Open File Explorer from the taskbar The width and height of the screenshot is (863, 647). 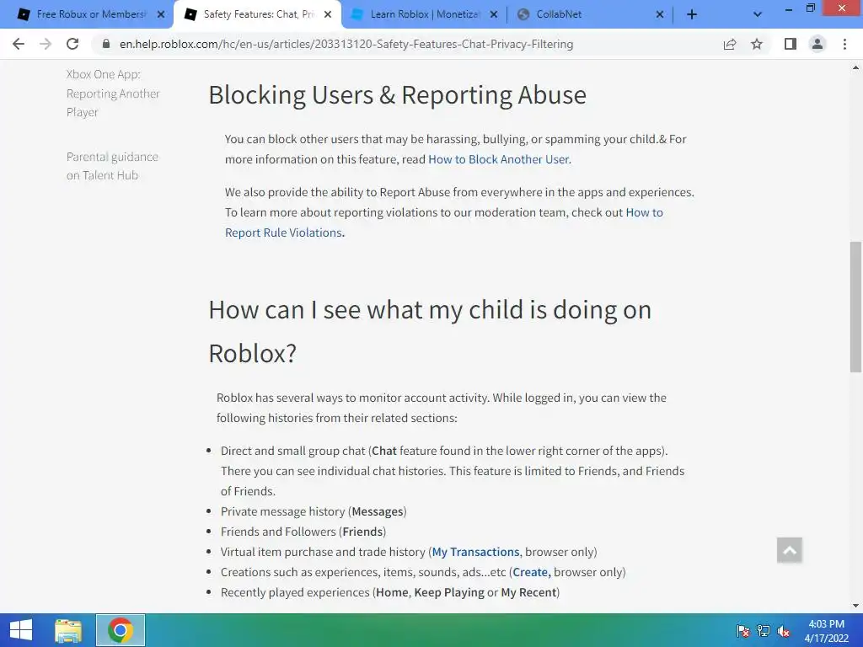(68, 630)
